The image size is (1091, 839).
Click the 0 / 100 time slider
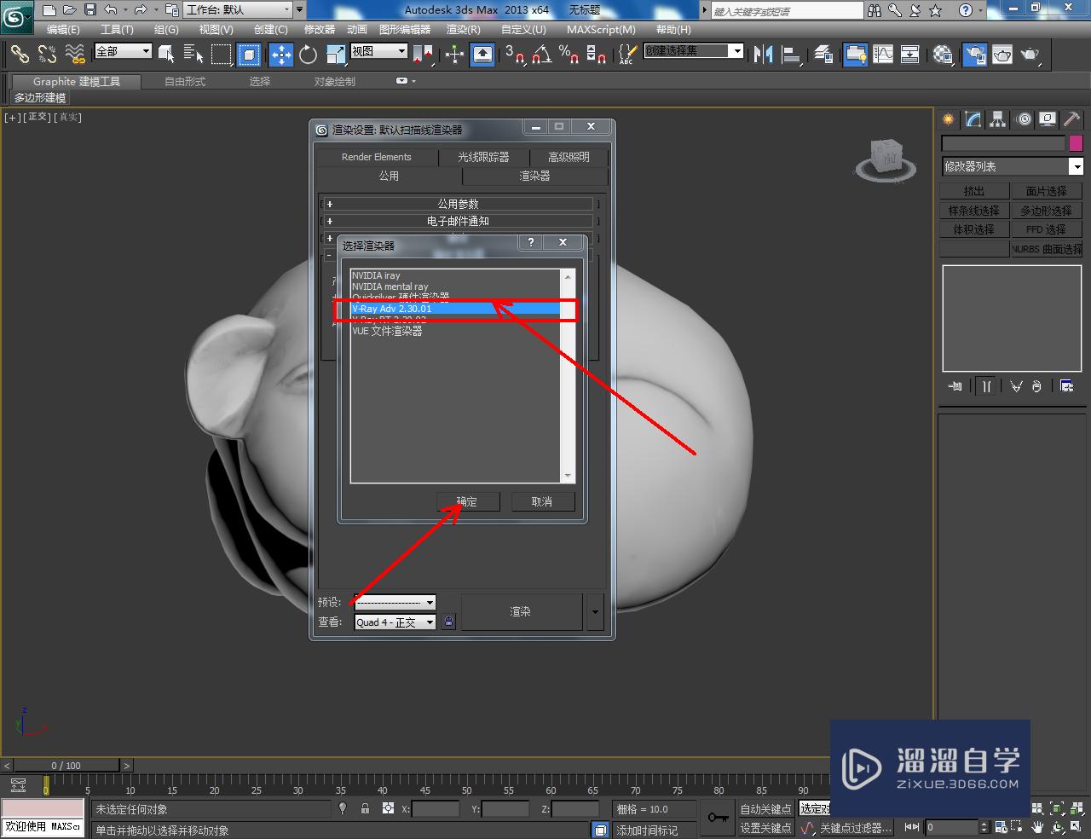pos(66,766)
